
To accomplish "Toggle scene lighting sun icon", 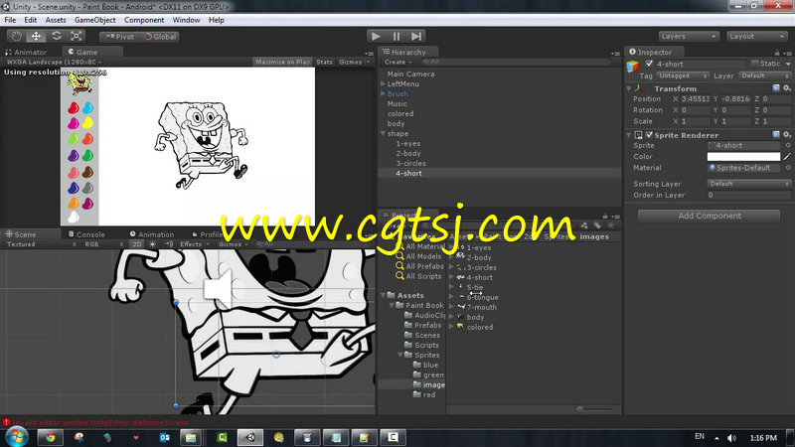I will click(x=153, y=244).
